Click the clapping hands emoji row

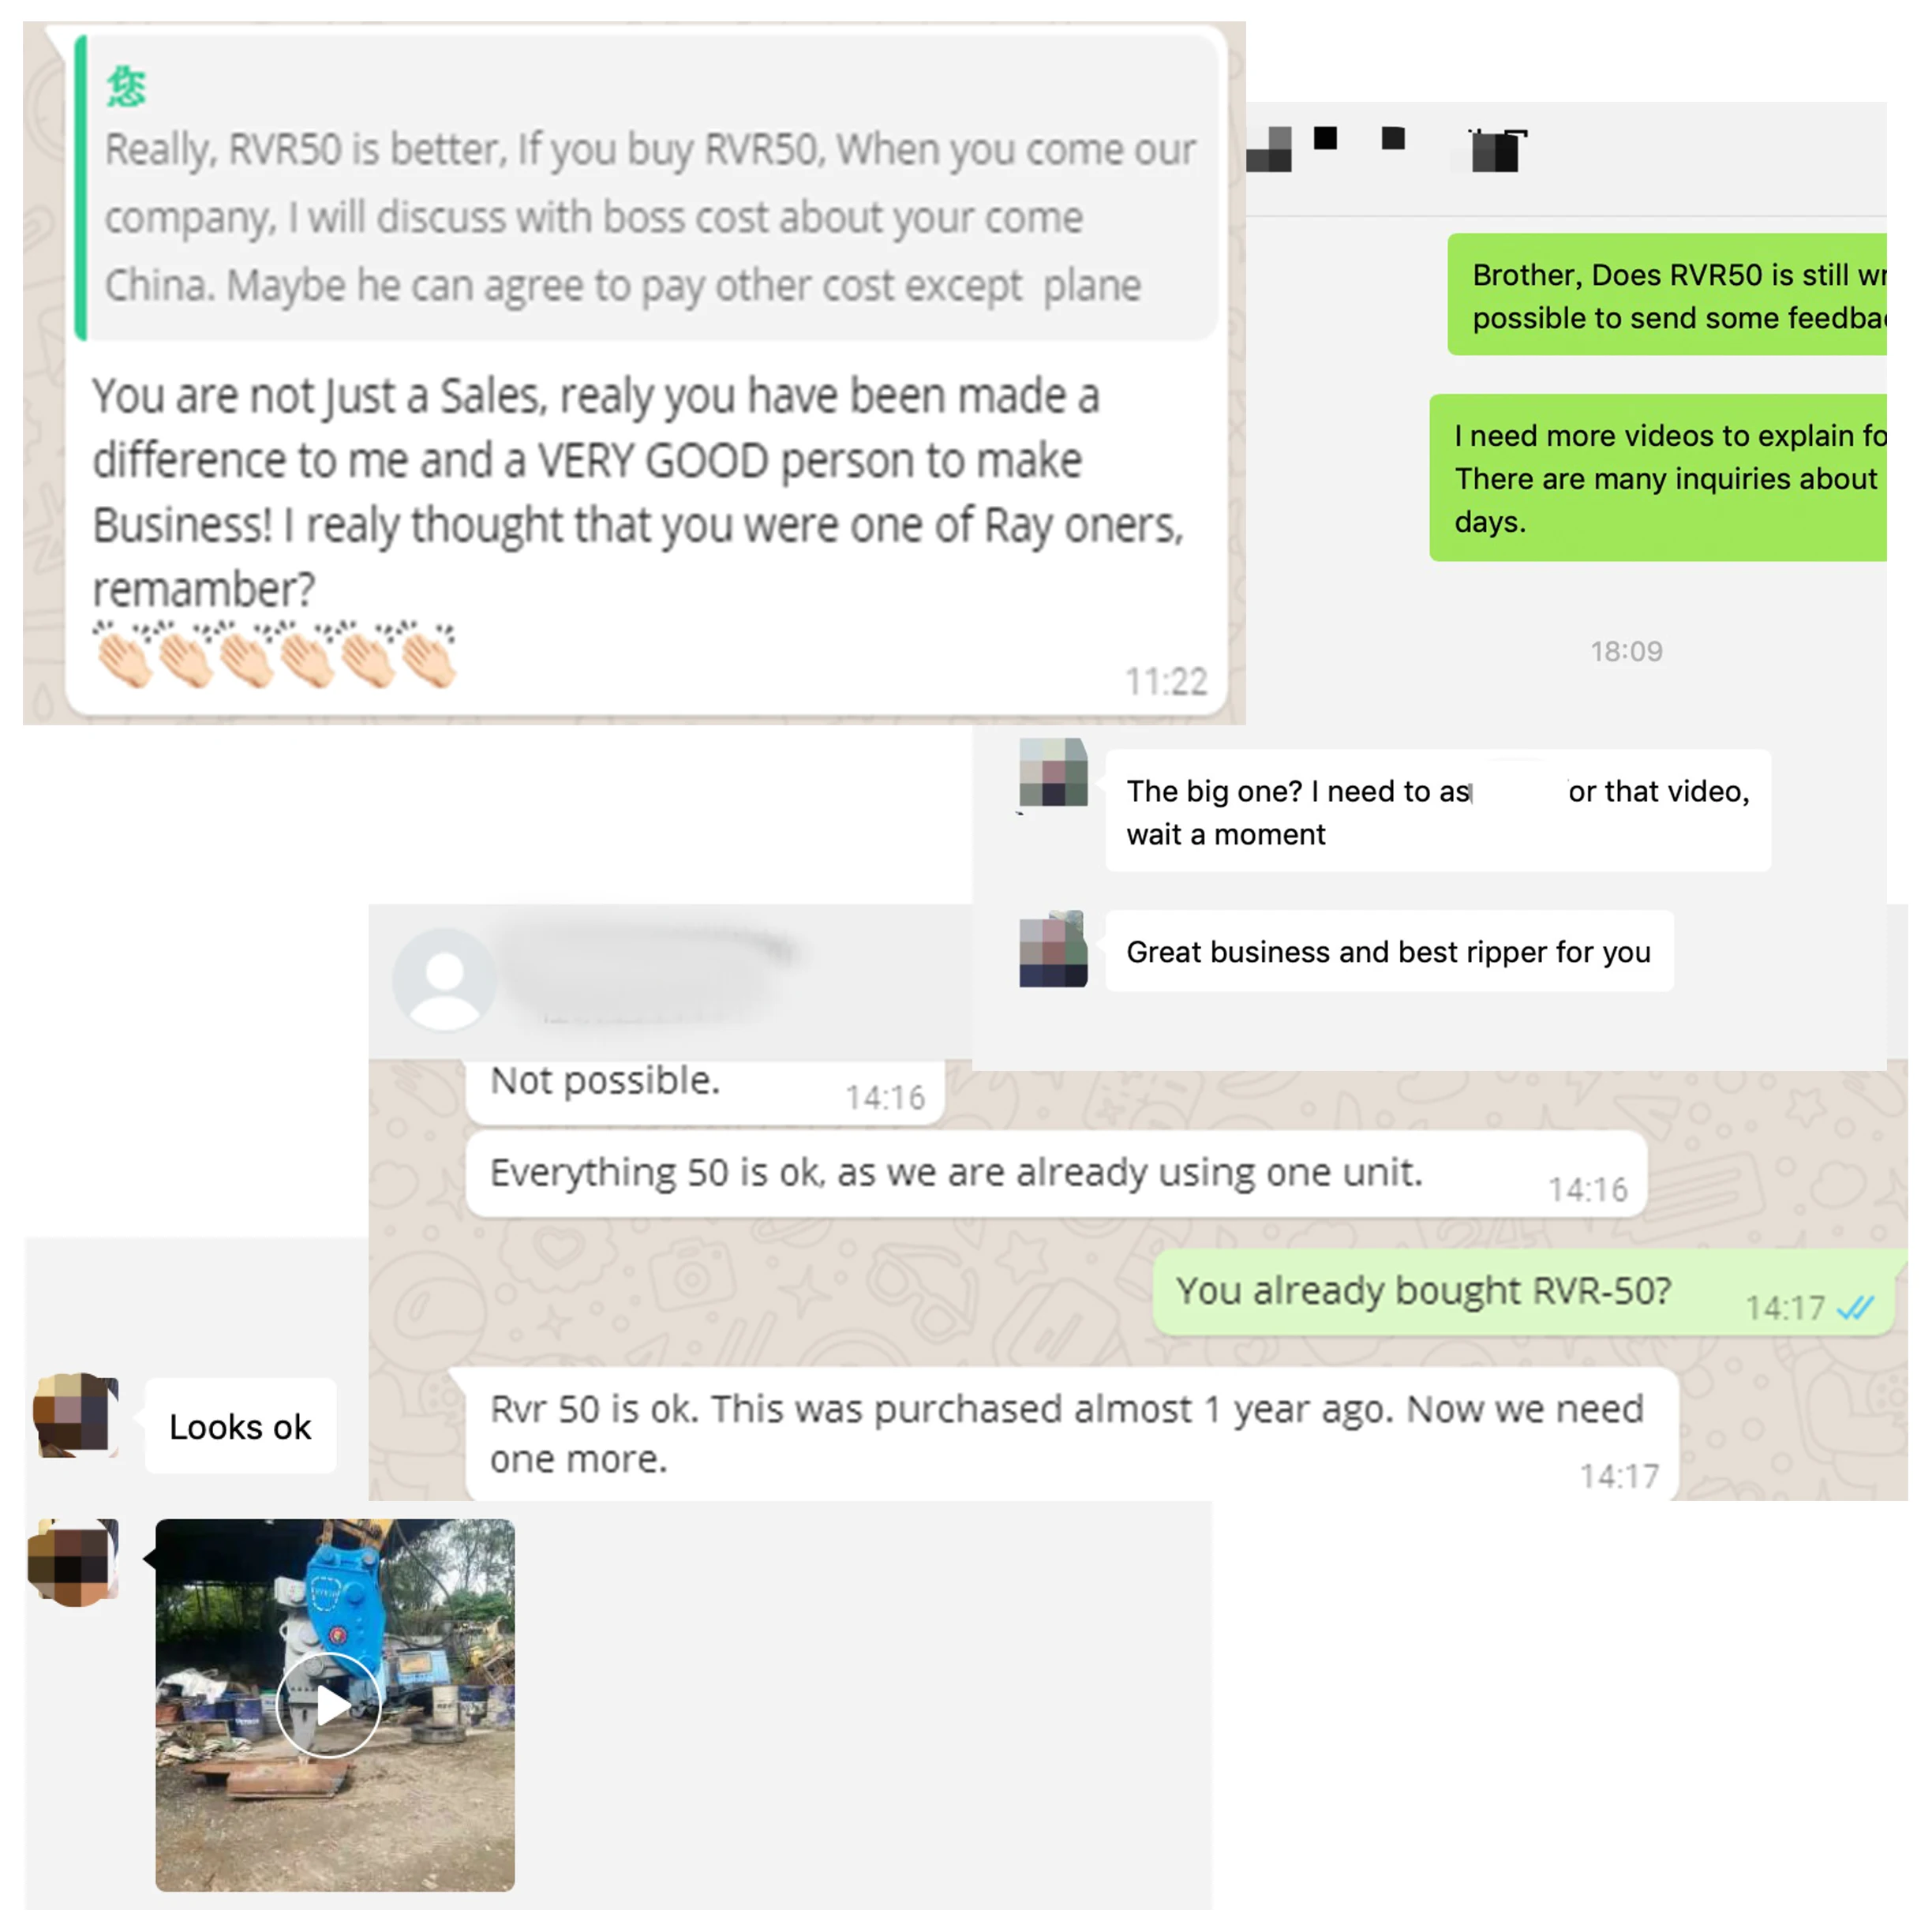click(275, 655)
